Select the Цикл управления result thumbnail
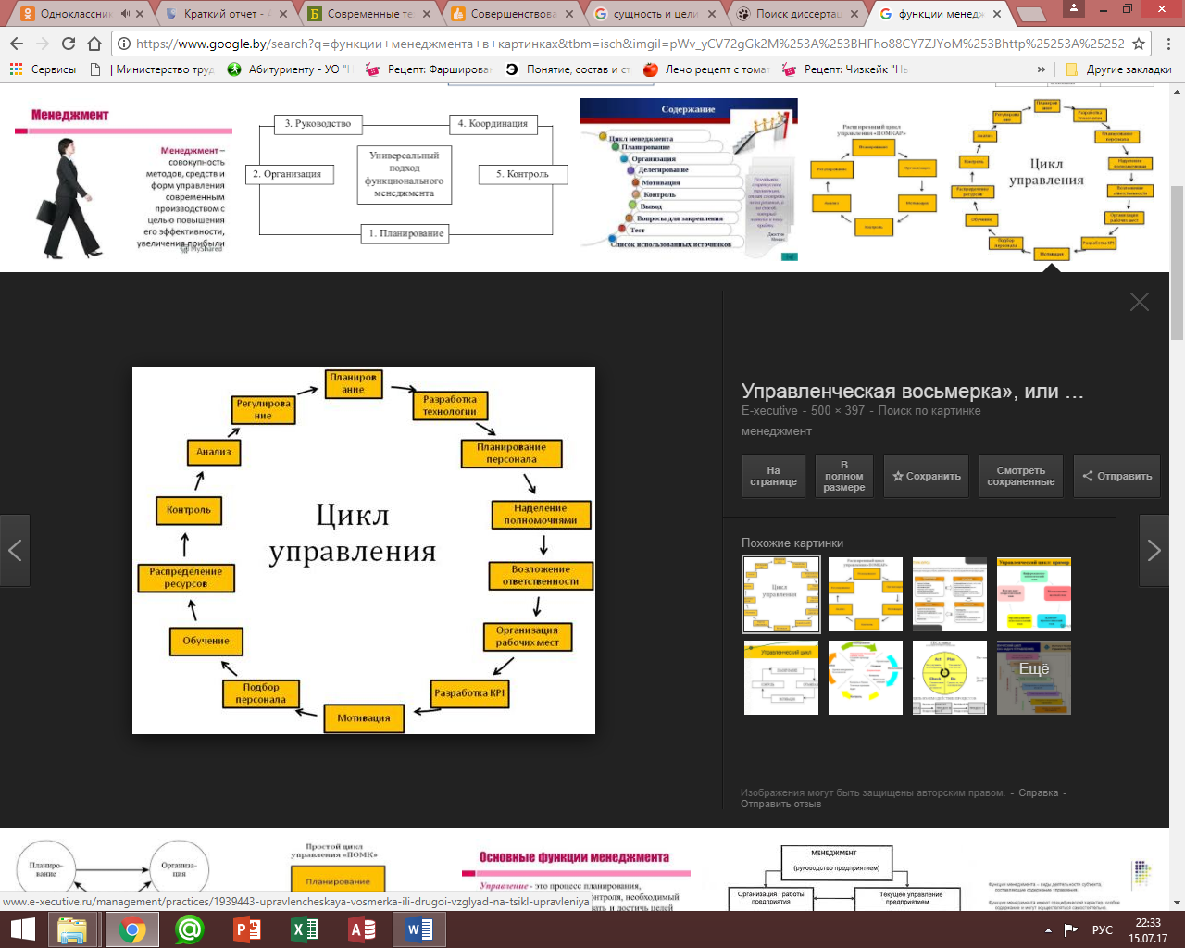1185x948 pixels. point(1051,179)
